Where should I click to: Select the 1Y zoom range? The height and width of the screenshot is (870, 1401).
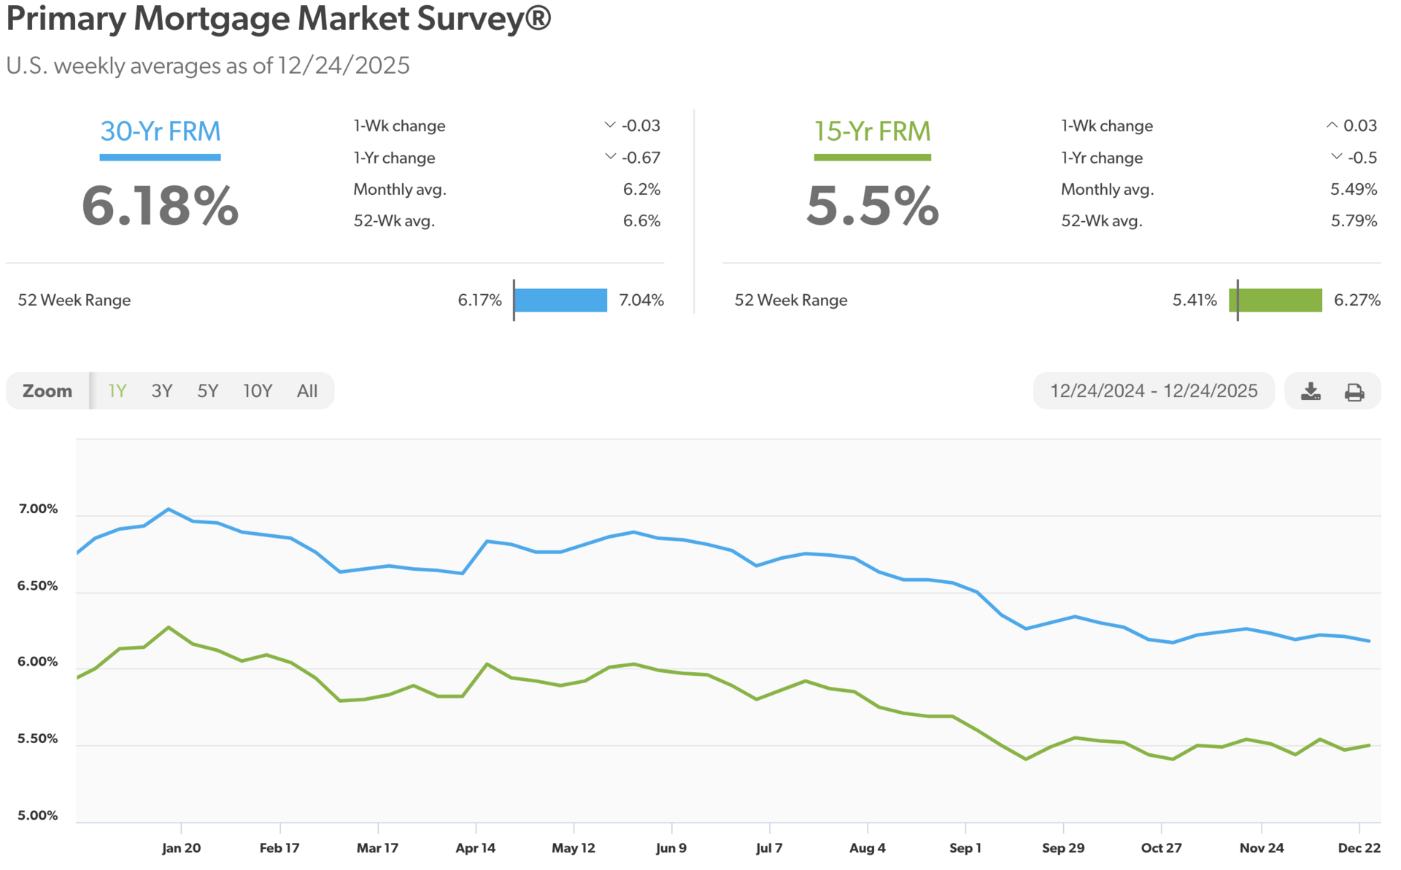pos(117,391)
